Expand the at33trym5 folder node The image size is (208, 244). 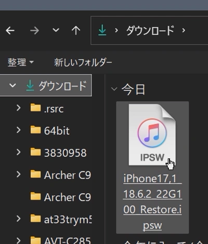click(19, 219)
